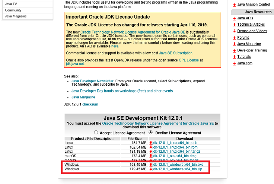Click red arrow icon beside Demos and Videos
The width and height of the screenshot is (274, 184).
pyautogui.click(x=235, y=31)
